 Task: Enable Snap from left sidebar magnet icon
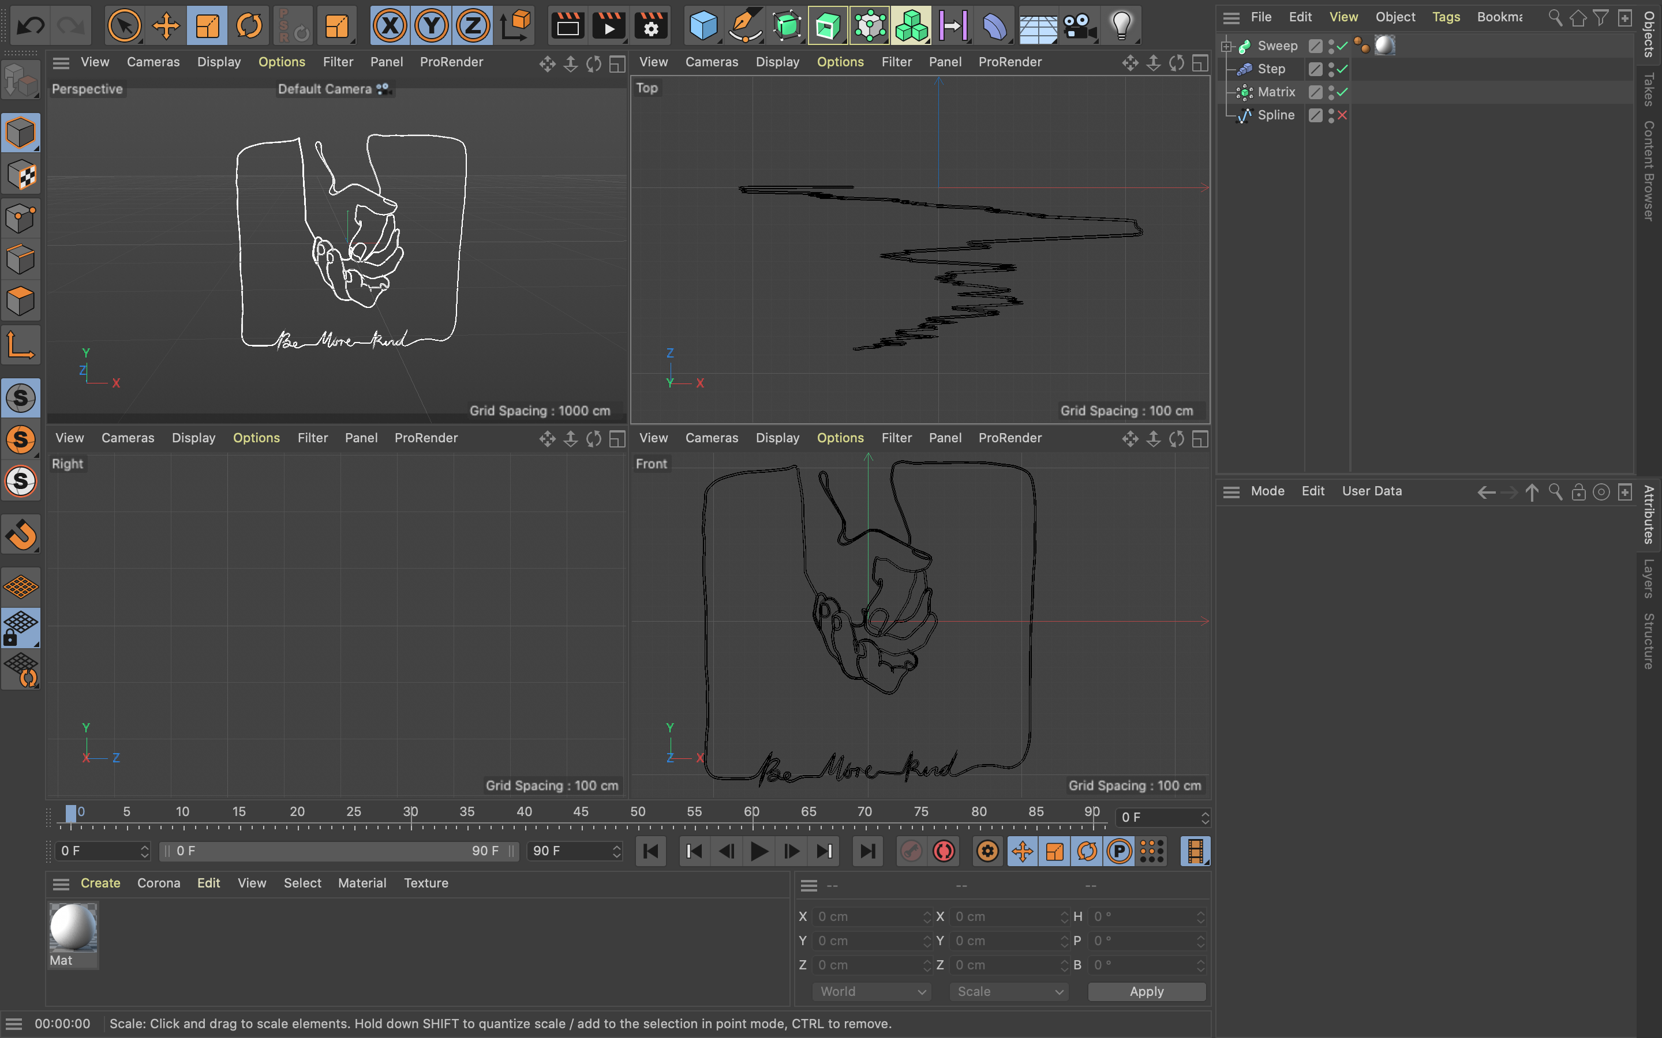(21, 533)
